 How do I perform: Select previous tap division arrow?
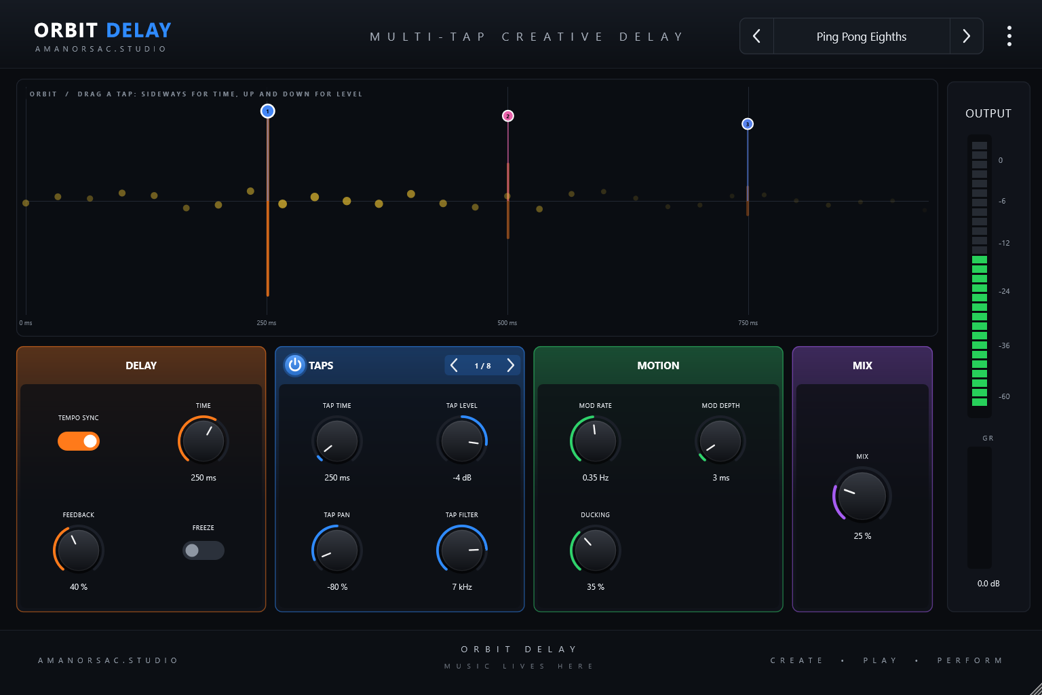tap(454, 365)
